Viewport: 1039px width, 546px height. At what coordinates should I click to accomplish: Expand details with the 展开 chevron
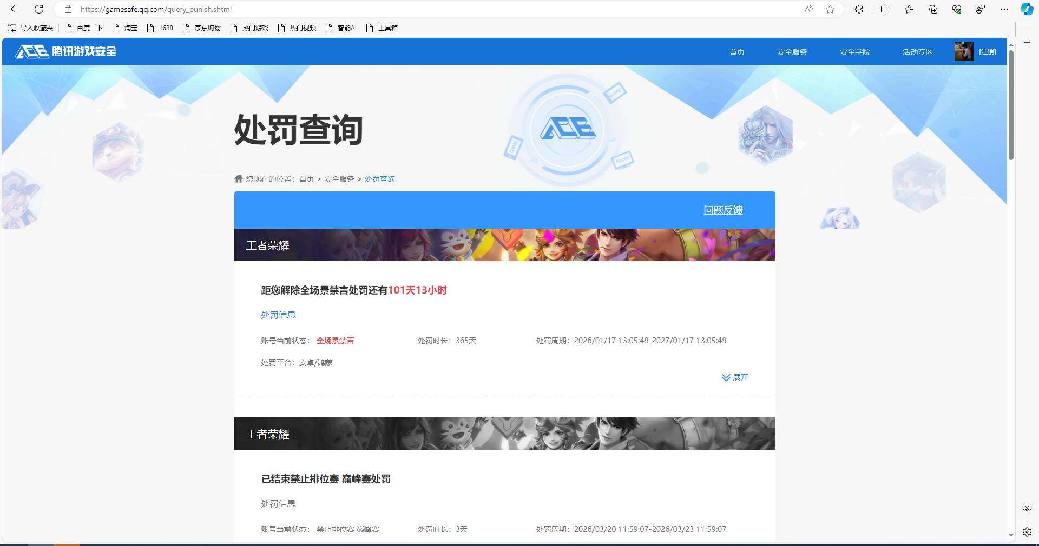(x=735, y=377)
